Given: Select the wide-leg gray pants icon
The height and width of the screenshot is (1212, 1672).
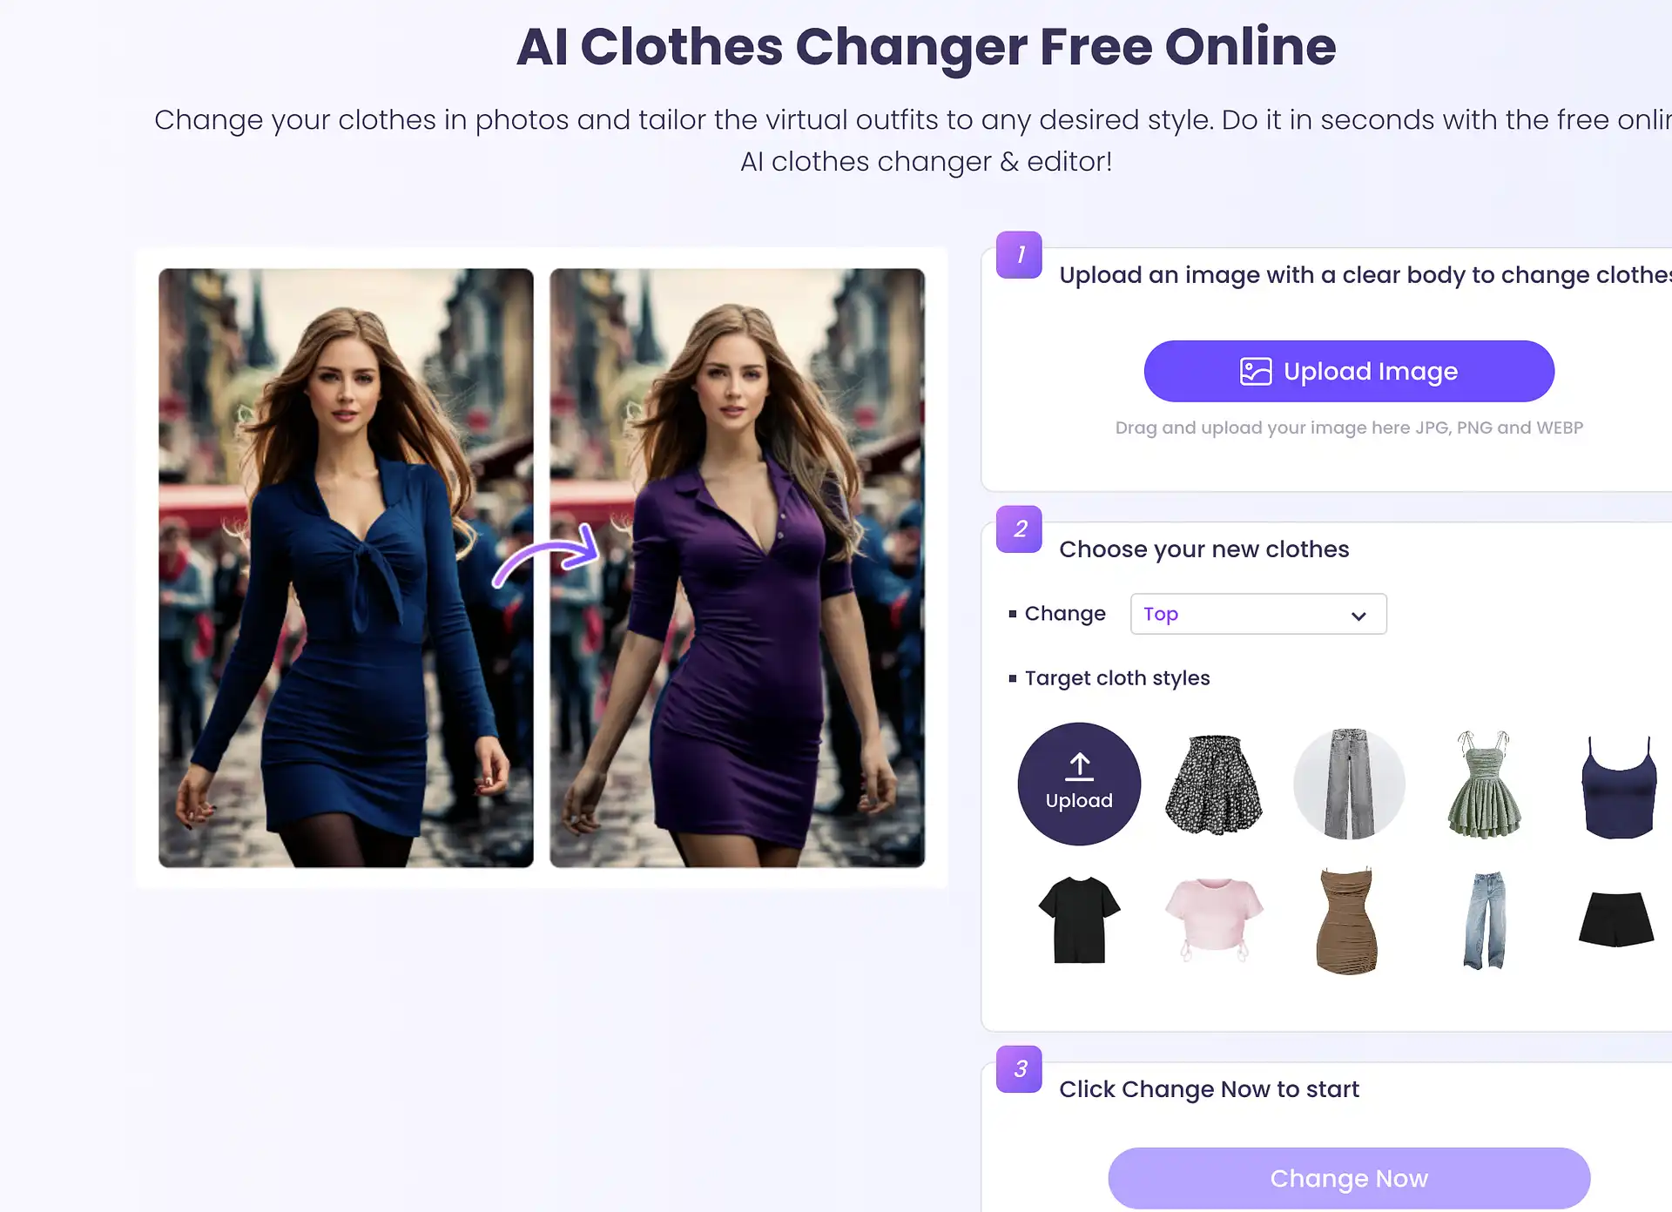Looking at the screenshot, I should pyautogui.click(x=1346, y=778).
